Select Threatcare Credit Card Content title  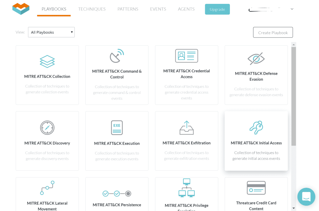[x=256, y=206]
